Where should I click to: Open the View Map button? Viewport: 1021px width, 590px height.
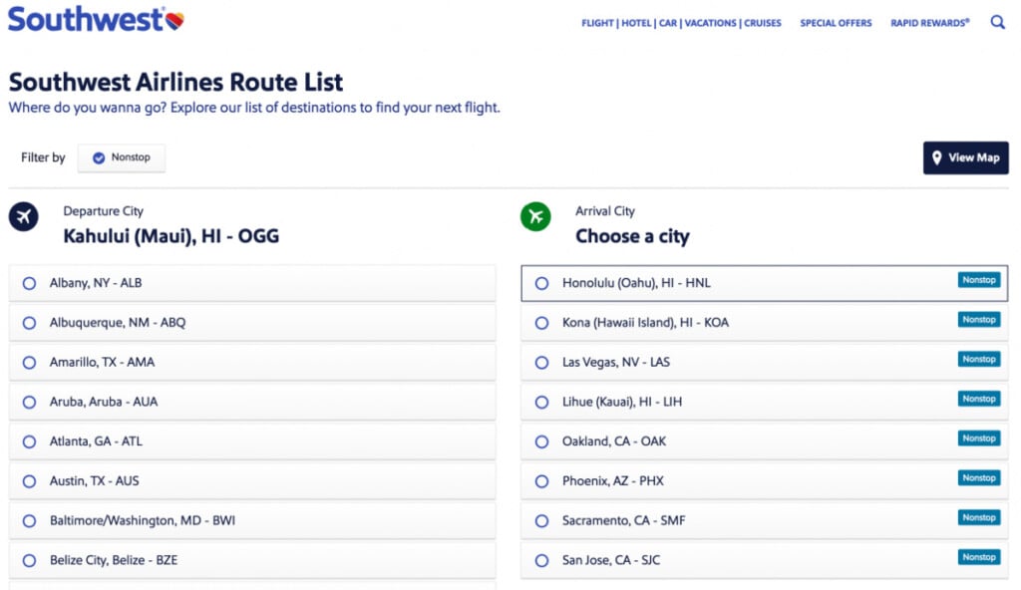[965, 157]
